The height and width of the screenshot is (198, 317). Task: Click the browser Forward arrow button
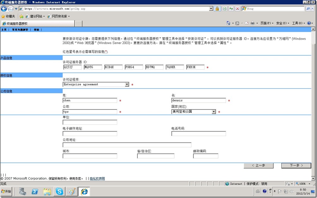(11, 9)
